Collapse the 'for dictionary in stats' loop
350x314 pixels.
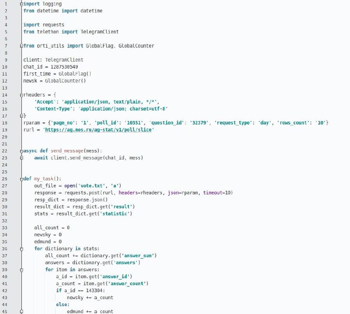pyautogui.click(x=21, y=248)
